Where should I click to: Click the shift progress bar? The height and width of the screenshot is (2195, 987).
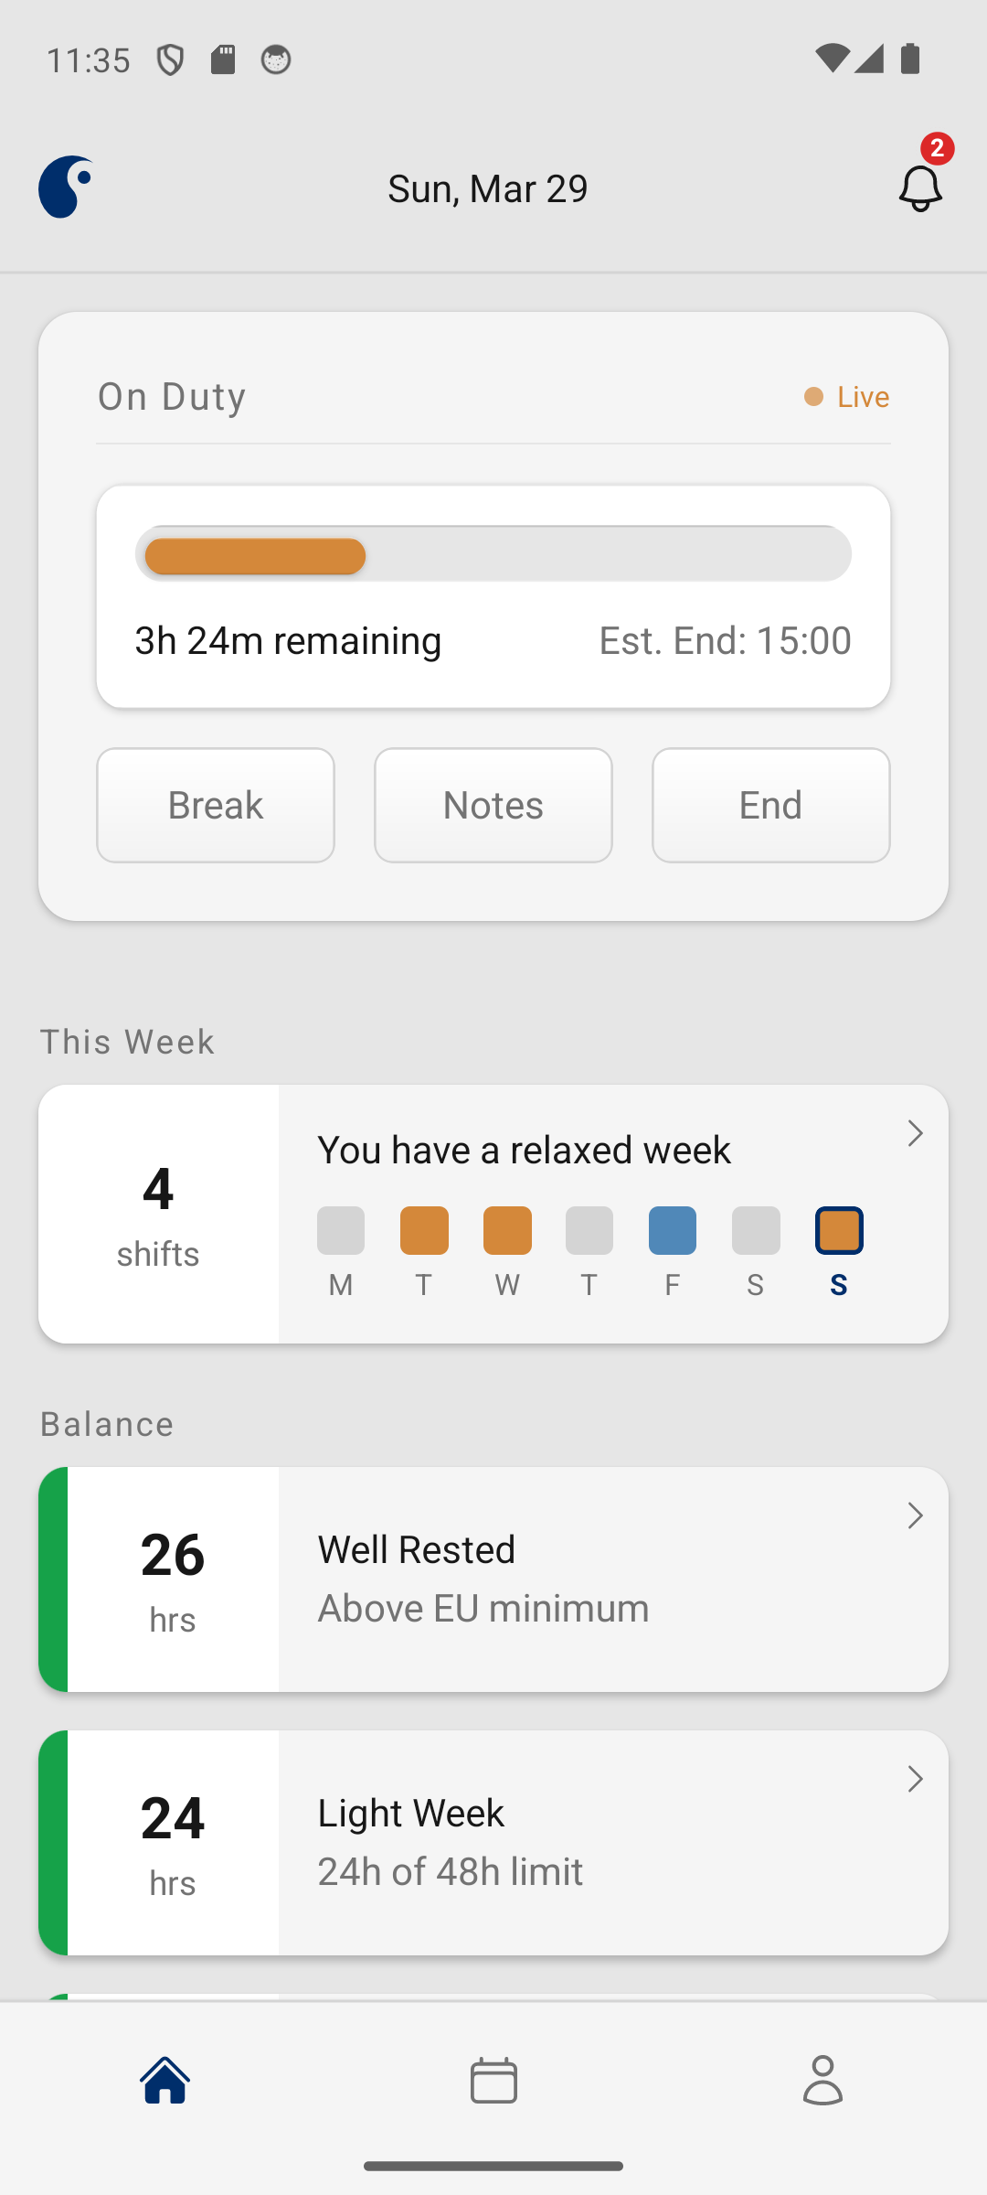coord(493,554)
